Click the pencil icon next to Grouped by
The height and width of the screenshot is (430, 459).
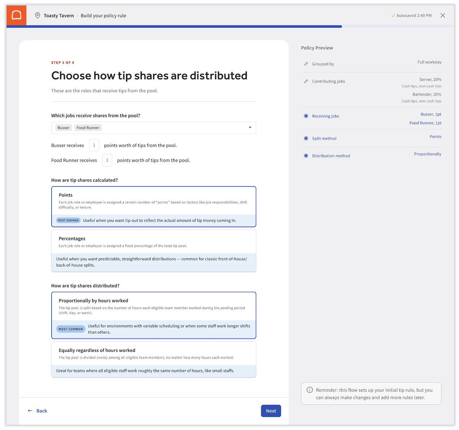click(x=306, y=64)
